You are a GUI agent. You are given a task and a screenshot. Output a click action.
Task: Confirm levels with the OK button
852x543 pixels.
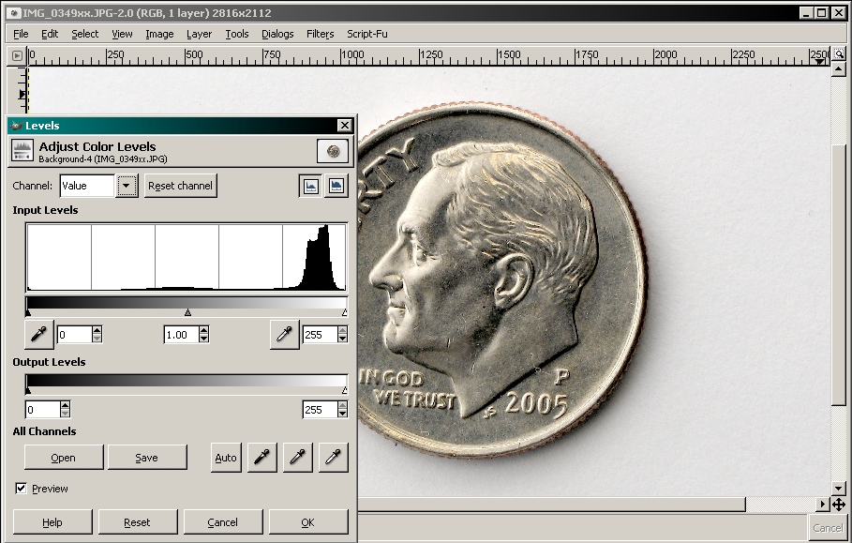coord(307,522)
